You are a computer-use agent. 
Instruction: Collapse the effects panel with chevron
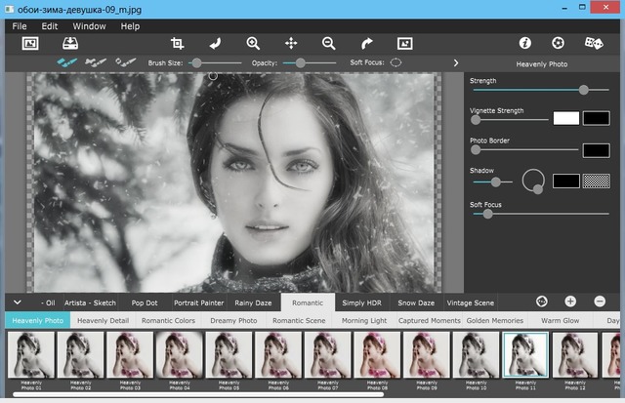pyautogui.click(x=17, y=302)
